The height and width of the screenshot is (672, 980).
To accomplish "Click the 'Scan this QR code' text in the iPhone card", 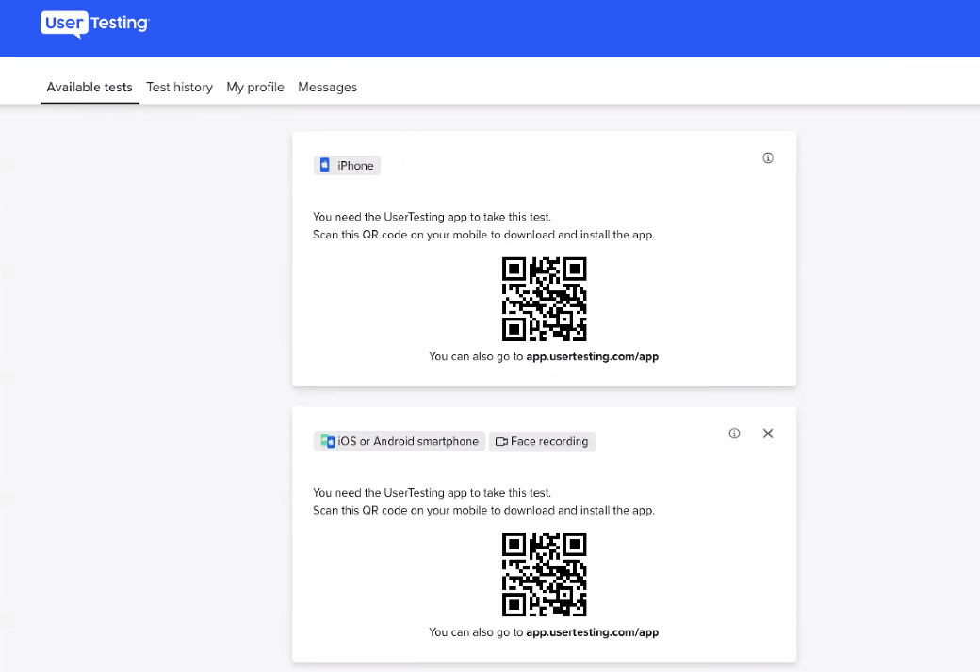I will (483, 235).
